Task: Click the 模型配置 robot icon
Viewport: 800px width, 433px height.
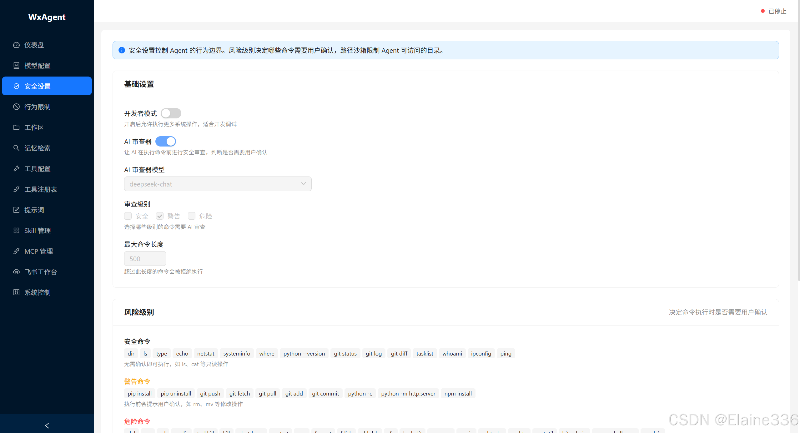Action: tap(17, 65)
